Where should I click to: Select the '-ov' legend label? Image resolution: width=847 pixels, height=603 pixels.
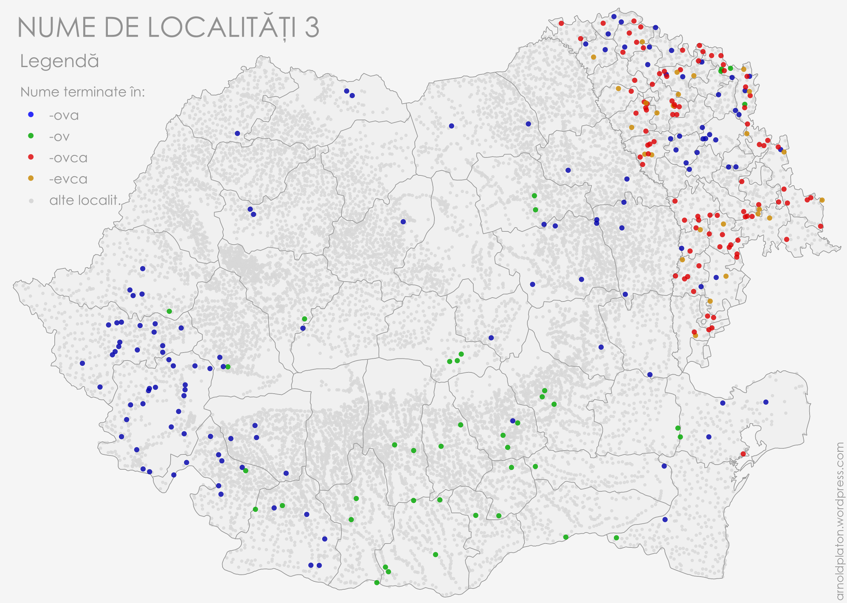click(x=59, y=137)
